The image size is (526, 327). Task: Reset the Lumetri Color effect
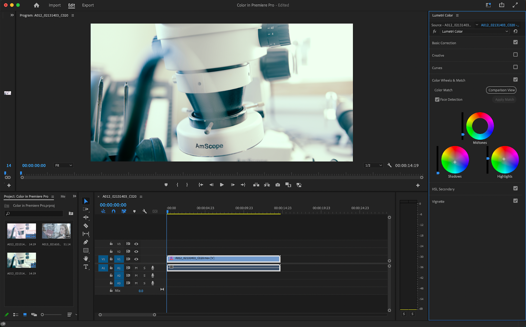click(515, 31)
